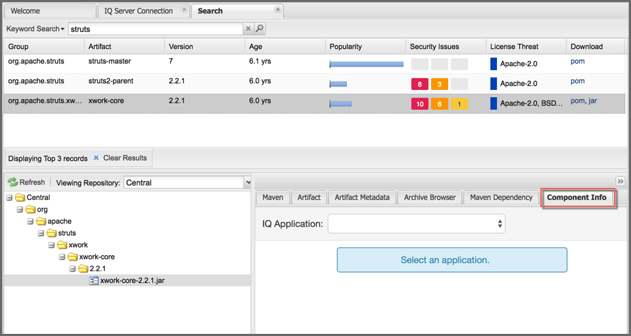Select the Component Info tab
The height and width of the screenshot is (336, 631).
coord(576,198)
